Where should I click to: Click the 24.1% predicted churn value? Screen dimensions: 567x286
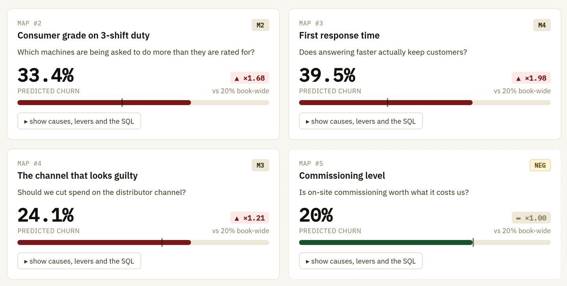(46, 215)
